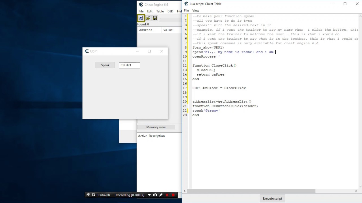
Task: Click the 'Recording [00:01:17]' status text
Action: [130, 195]
